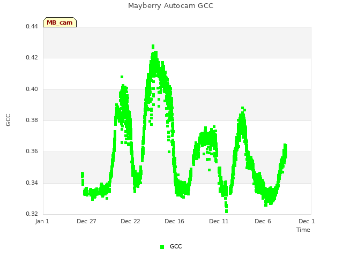Click the 0.40 y-axis value
The image size is (343, 257).
(32, 89)
